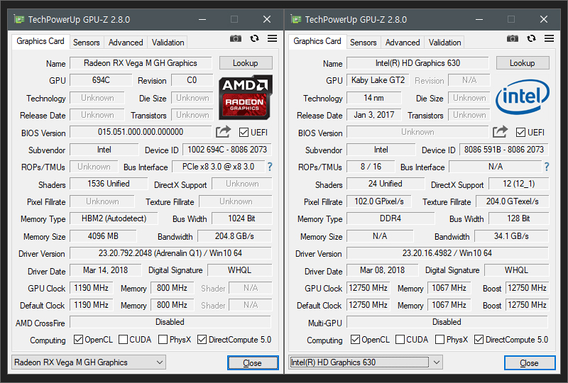Viewport: 568px width, 383px height.
Task: Click Intel Texture Fillrate '204.0 GTexel/s' value
Action: click(x=512, y=201)
